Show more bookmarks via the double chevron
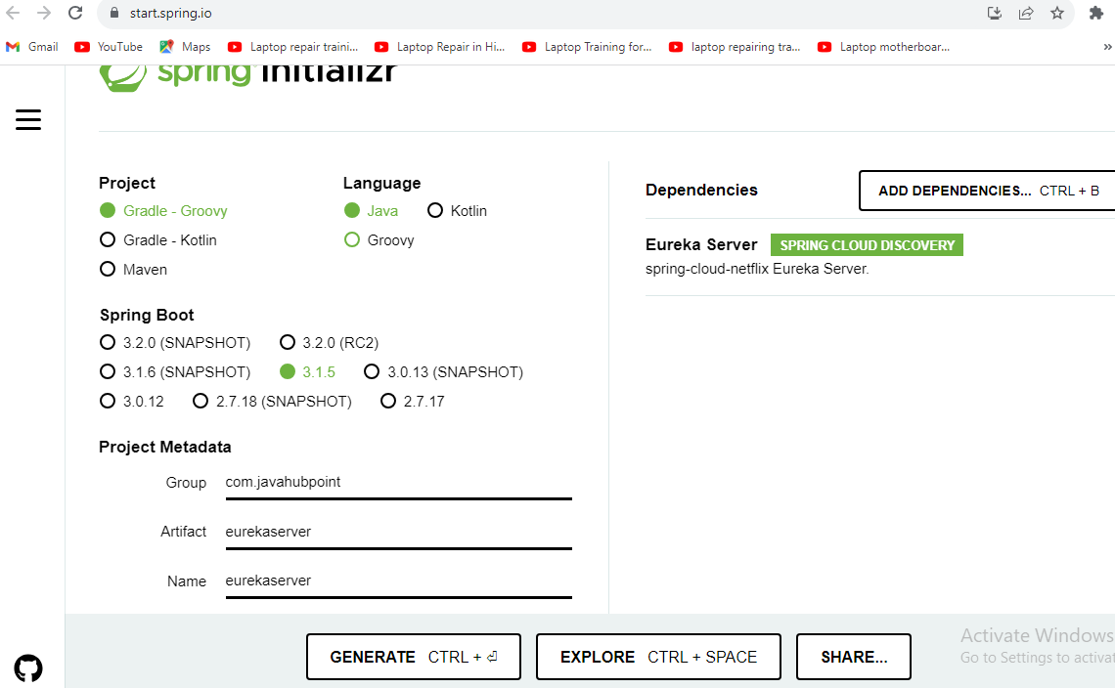Image resolution: width=1115 pixels, height=688 pixels. [x=1106, y=47]
